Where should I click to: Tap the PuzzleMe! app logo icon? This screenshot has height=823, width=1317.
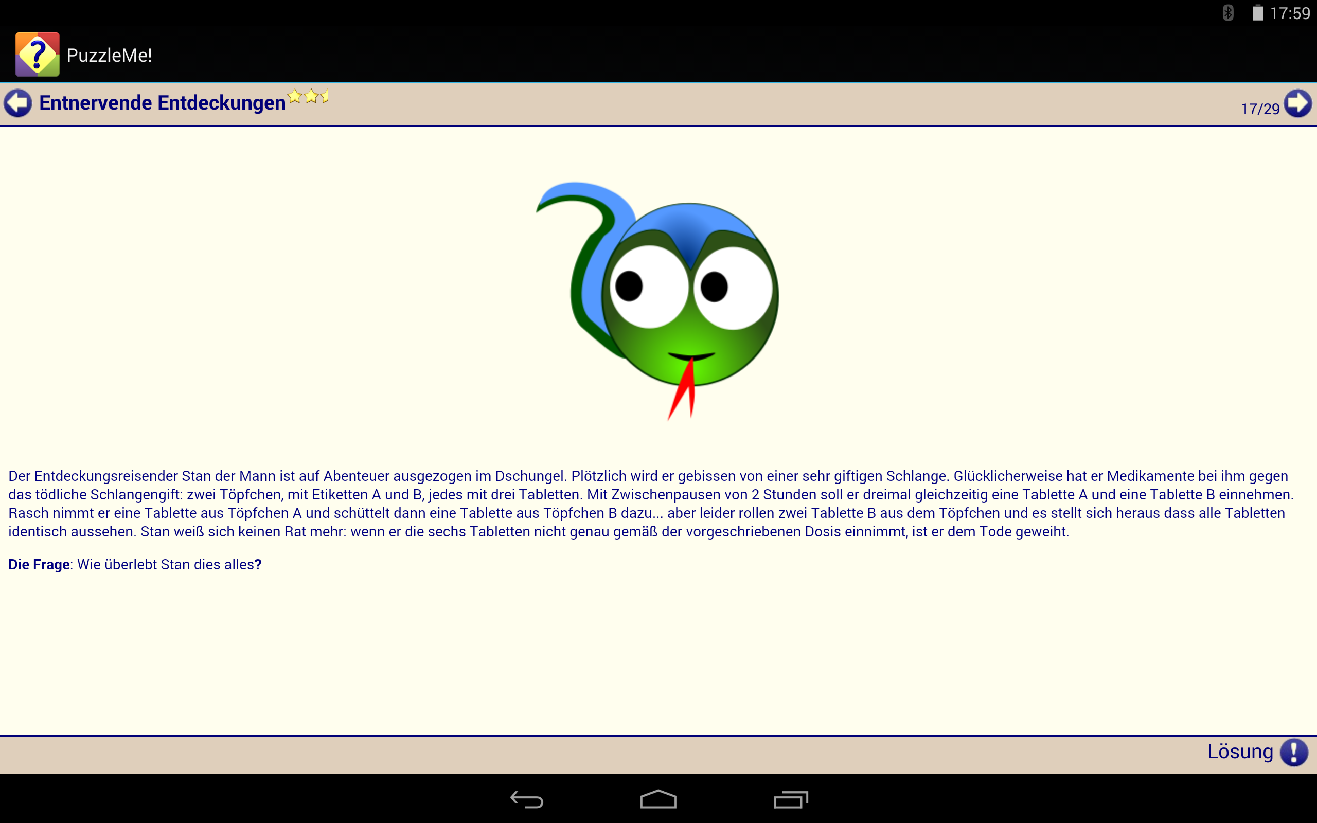click(x=37, y=55)
